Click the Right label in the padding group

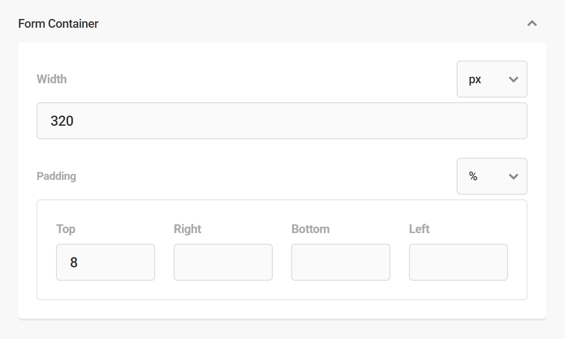click(187, 228)
